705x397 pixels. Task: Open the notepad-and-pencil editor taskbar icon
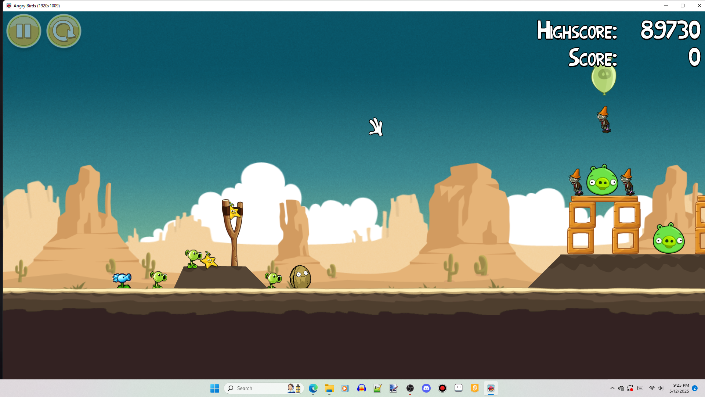click(x=377, y=388)
